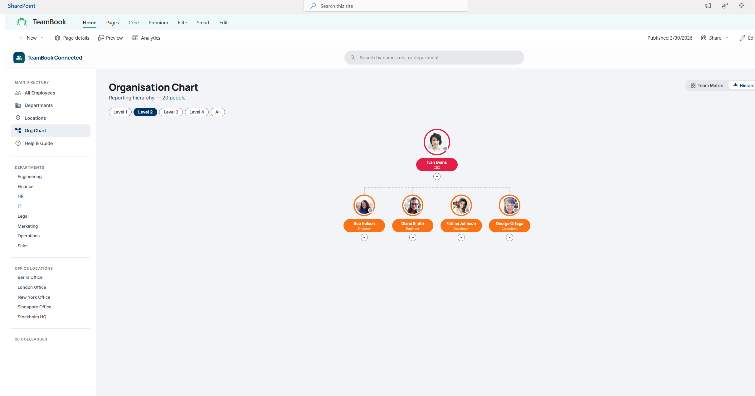Collapse Ivan Evans' reports
The height and width of the screenshot is (396, 755).
tap(437, 177)
